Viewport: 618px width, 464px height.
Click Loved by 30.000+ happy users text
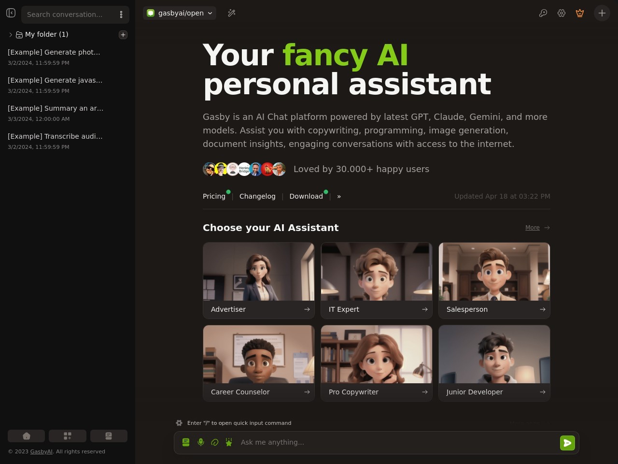[361, 169]
